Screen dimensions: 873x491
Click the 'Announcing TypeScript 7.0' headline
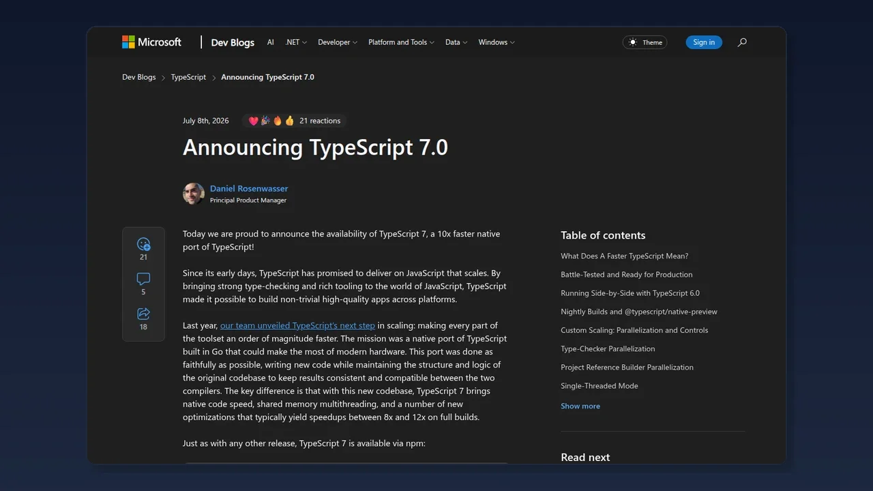click(315, 147)
